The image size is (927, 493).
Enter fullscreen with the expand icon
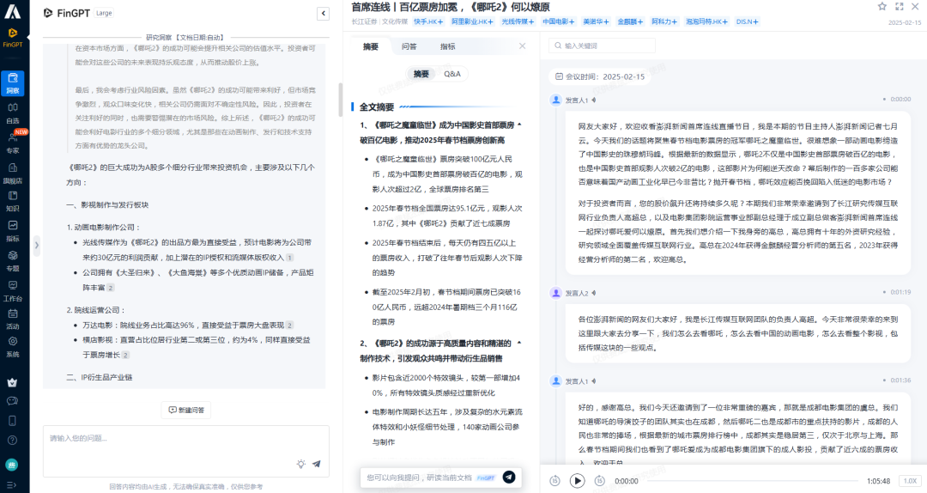tap(900, 7)
